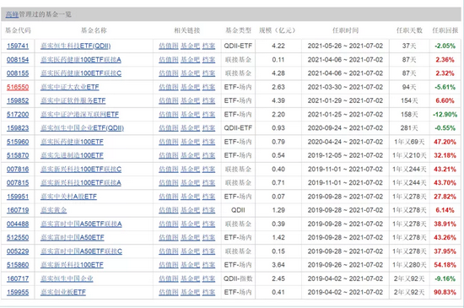Image resolution: width=464 pixels, height=308 pixels.
Task: Open 估值图 link in the 159955 row
Action: tap(169, 292)
